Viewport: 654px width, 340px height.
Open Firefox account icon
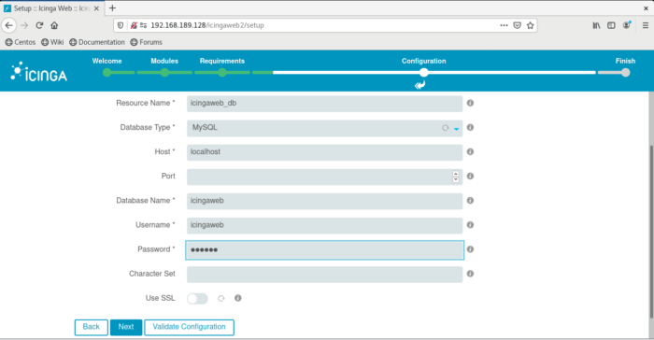pos(627,25)
